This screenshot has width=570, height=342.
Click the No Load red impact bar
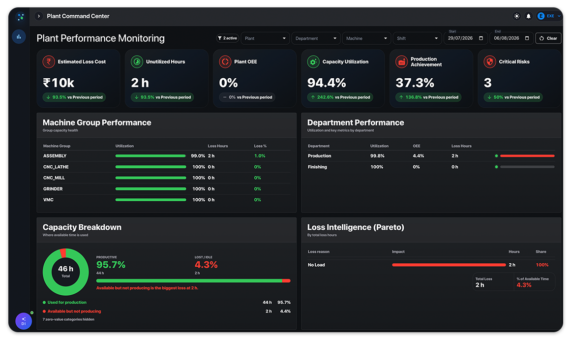(x=449, y=265)
